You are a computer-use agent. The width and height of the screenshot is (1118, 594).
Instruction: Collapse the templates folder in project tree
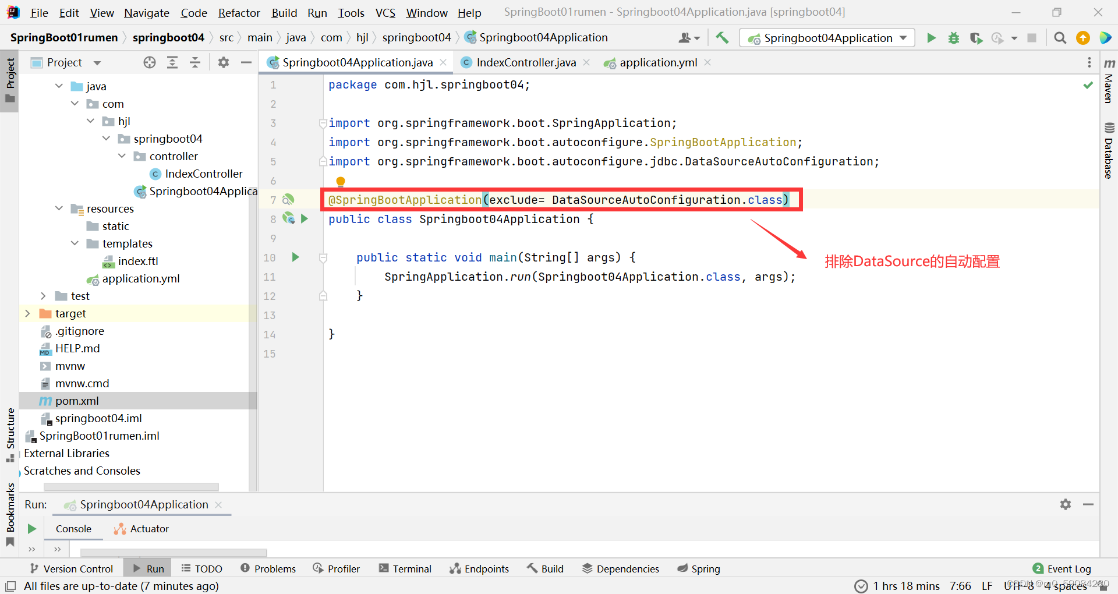pyautogui.click(x=74, y=243)
